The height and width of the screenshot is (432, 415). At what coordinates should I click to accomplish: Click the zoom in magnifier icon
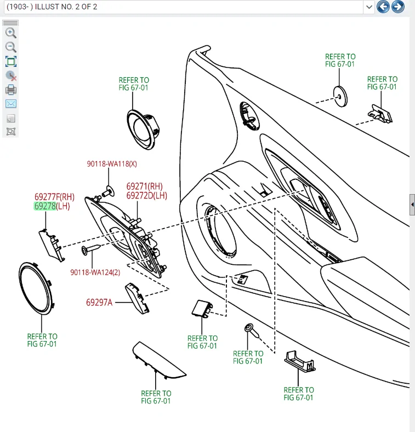point(11,33)
